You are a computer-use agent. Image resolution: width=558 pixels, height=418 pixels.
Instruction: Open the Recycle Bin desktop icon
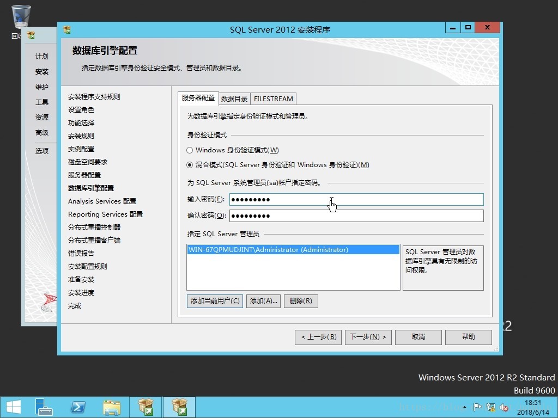(x=21, y=18)
